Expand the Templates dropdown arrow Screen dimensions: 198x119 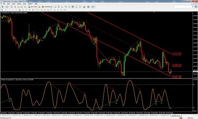(x=94, y=7)
